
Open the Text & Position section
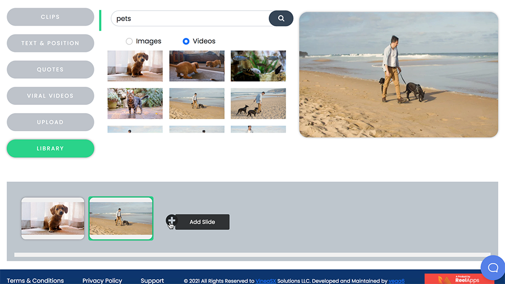click(50, 43)
